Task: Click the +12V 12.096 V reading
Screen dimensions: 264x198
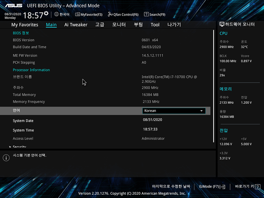Action: (226, 144)
